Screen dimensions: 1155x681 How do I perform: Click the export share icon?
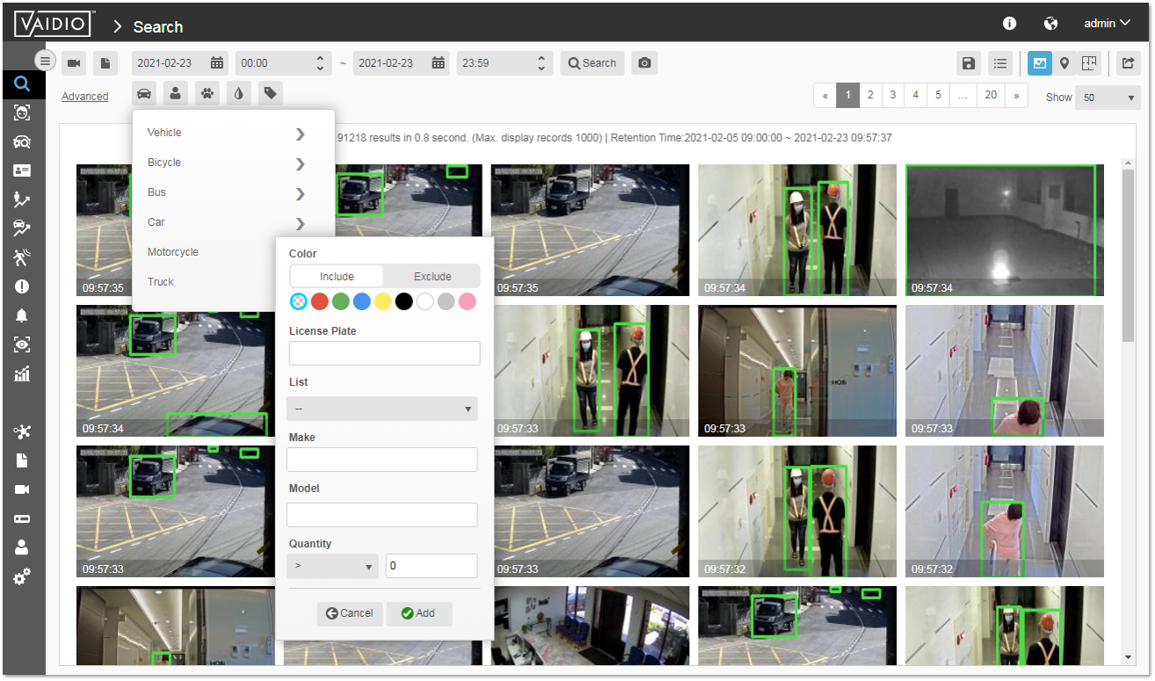click(x=1127, y=63)
